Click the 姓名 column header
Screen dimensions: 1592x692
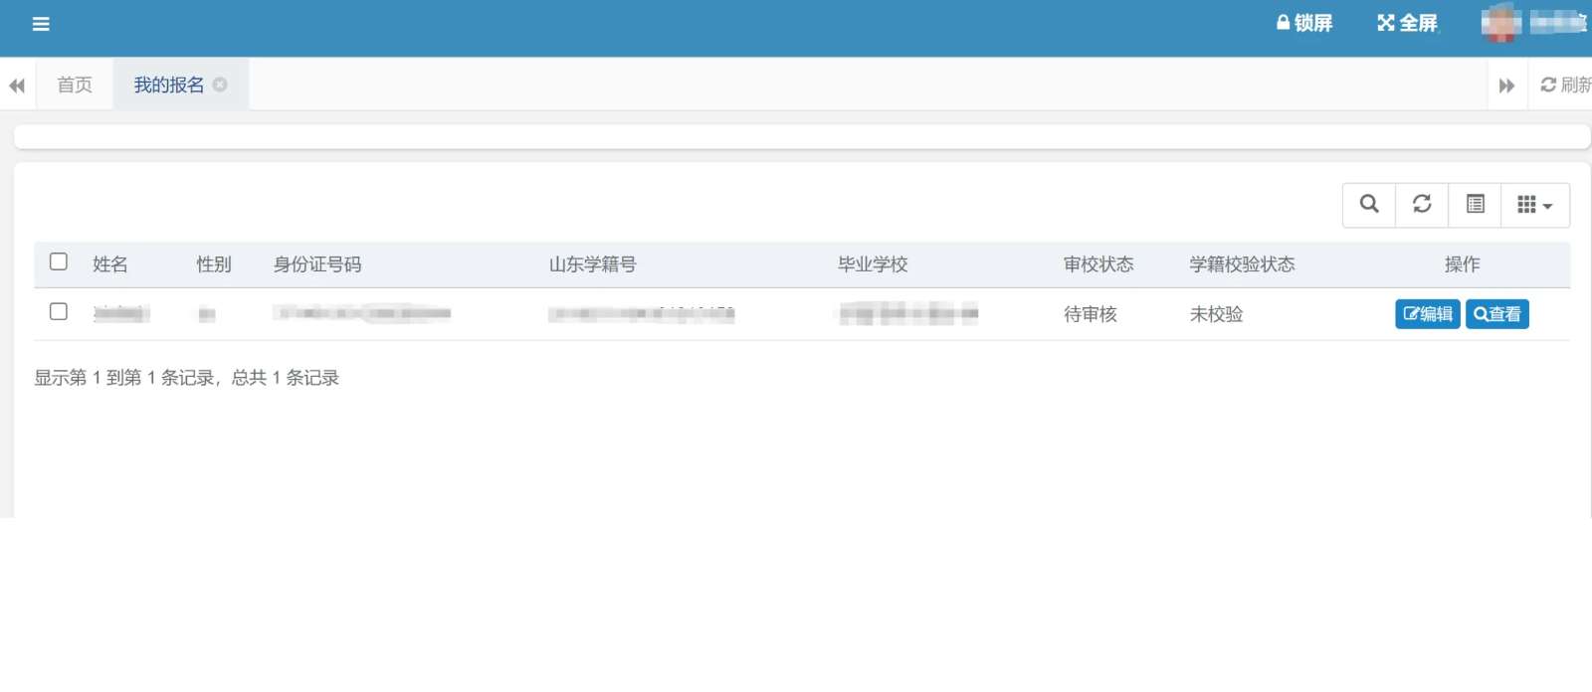pyautogui.click(x=110, y=264)
